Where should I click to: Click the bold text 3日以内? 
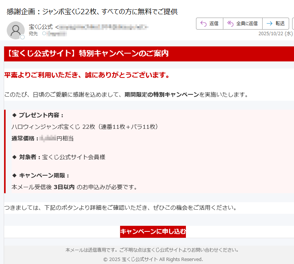pos(64,187)
